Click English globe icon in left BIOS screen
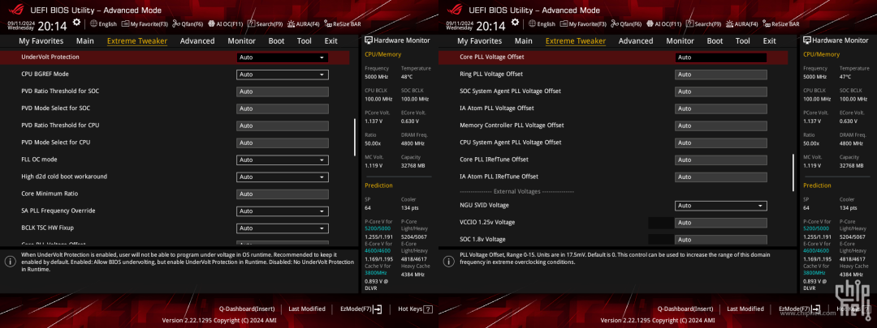Viewport: 877px width, 328px height. coord(93,24)
